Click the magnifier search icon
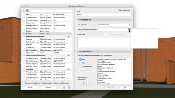The image size is (175, 98). coord(27,11)
